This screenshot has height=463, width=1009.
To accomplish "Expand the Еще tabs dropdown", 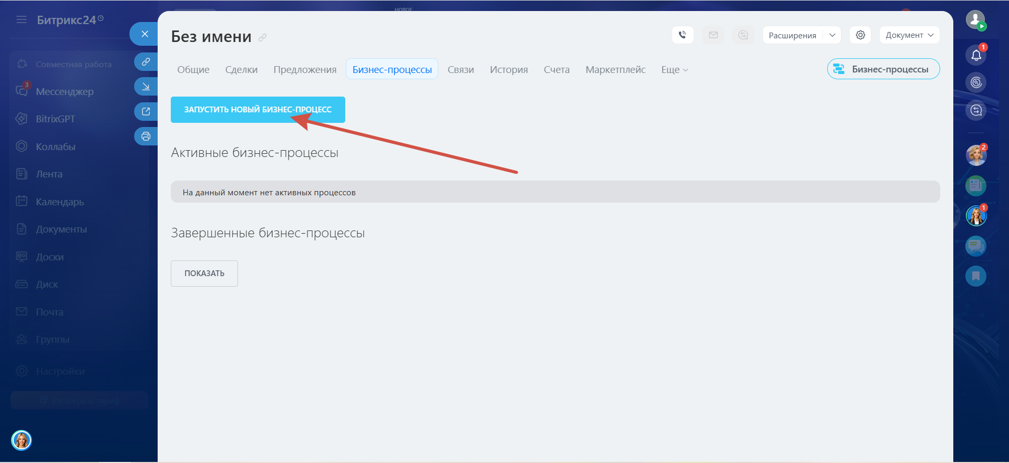I will click(x=675, y=69).
